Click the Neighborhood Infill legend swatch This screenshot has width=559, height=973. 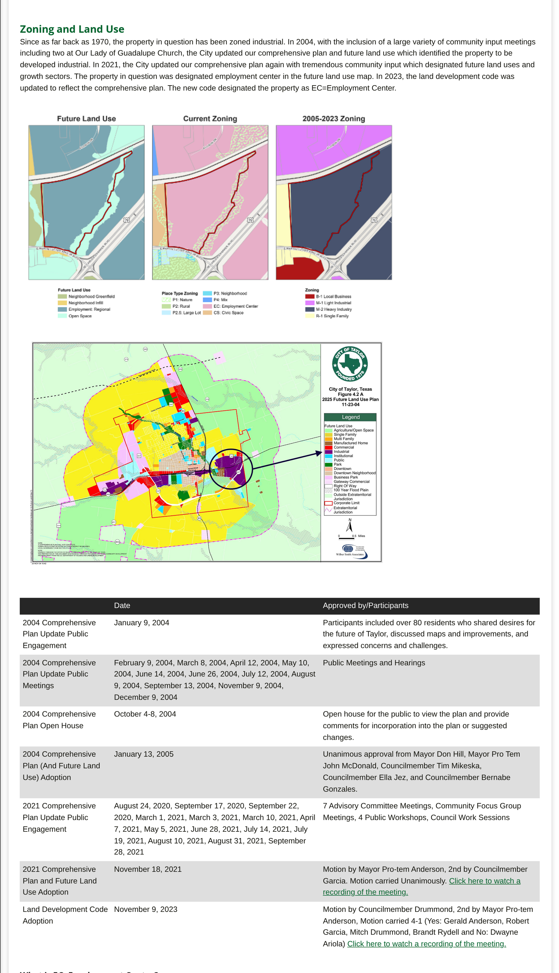coord(62,303)
